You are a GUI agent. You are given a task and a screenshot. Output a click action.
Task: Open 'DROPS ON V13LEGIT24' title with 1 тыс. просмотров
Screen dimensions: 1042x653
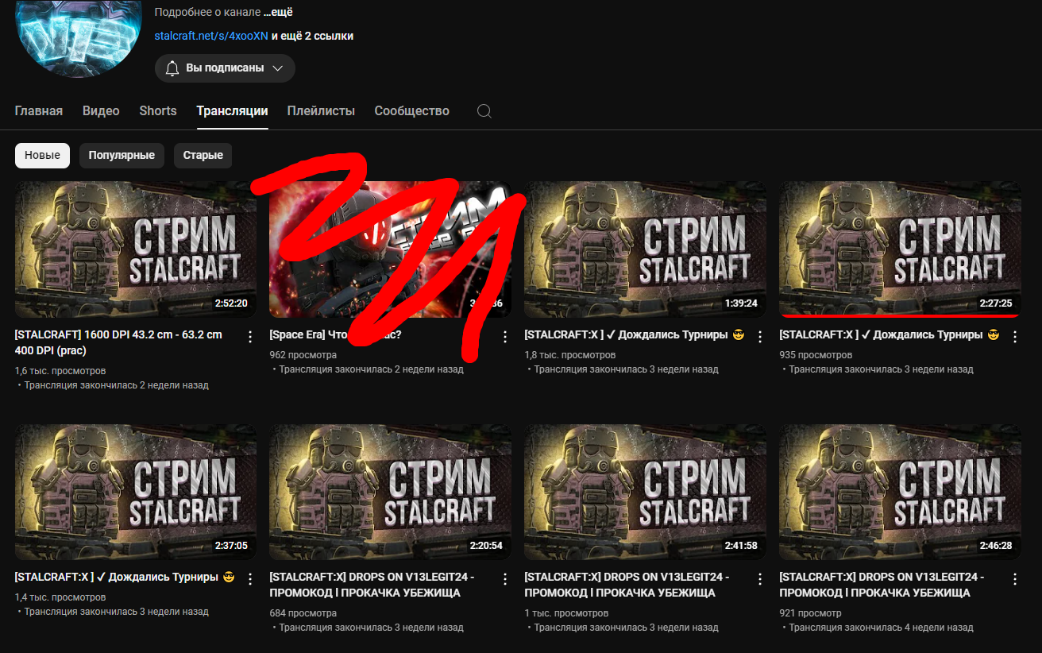click(x=627, y=585)
